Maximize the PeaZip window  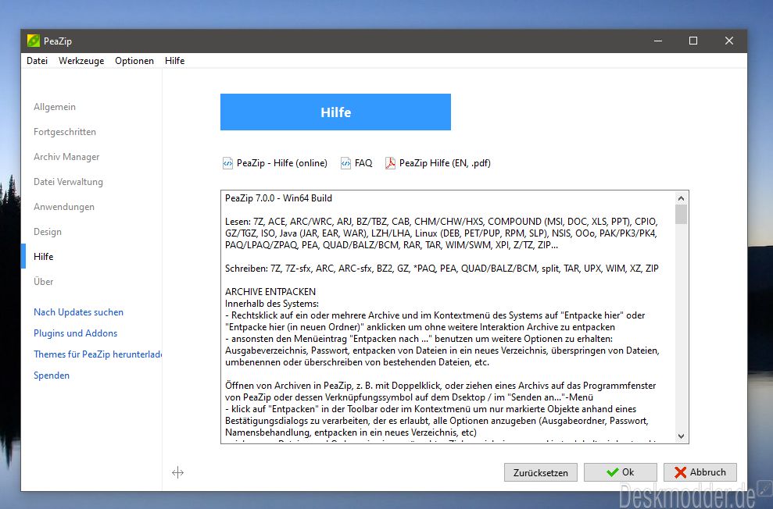pyautogui.click(x=693, y=41)
